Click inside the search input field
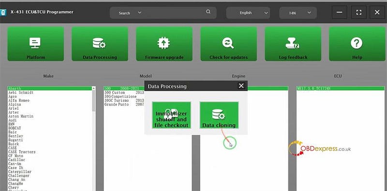 pos(174,13)
